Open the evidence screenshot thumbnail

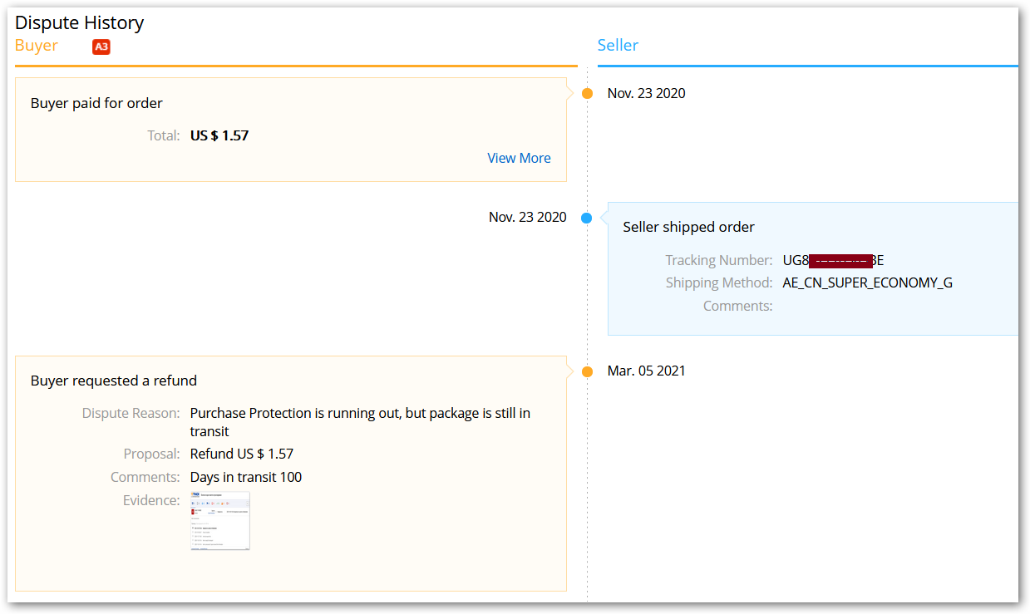pos(219,521)
